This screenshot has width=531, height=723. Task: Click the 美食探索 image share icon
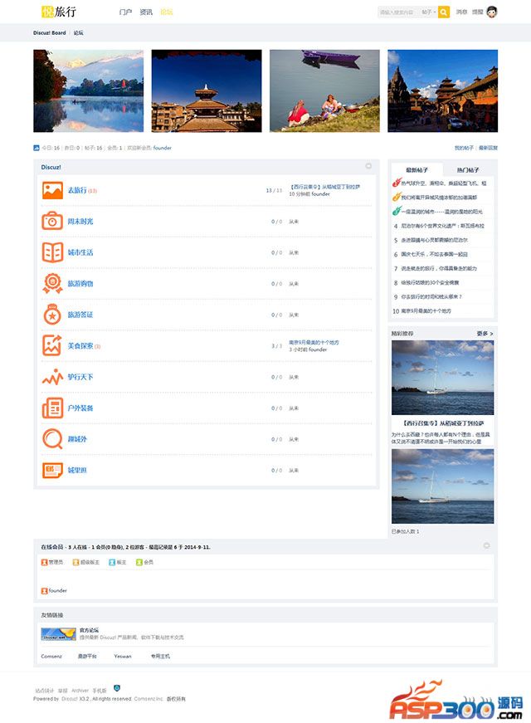[x=52, y=345]
